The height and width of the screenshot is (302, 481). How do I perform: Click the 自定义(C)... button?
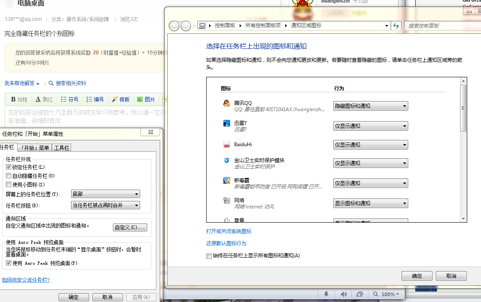click(x=130, y=227)
